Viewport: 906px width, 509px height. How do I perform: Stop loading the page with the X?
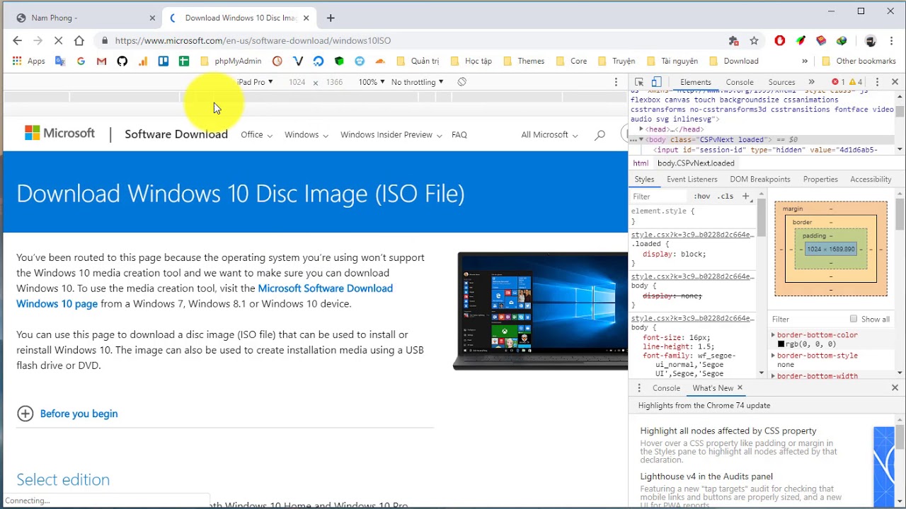pos(58,40)
